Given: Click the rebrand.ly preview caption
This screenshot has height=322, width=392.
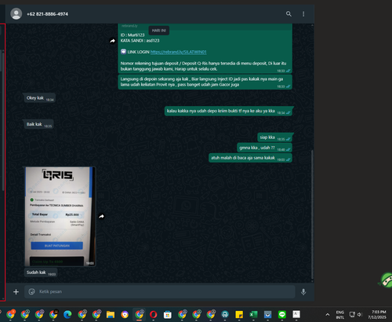Looking at the screenshot, I should click(x=129, y=26).
